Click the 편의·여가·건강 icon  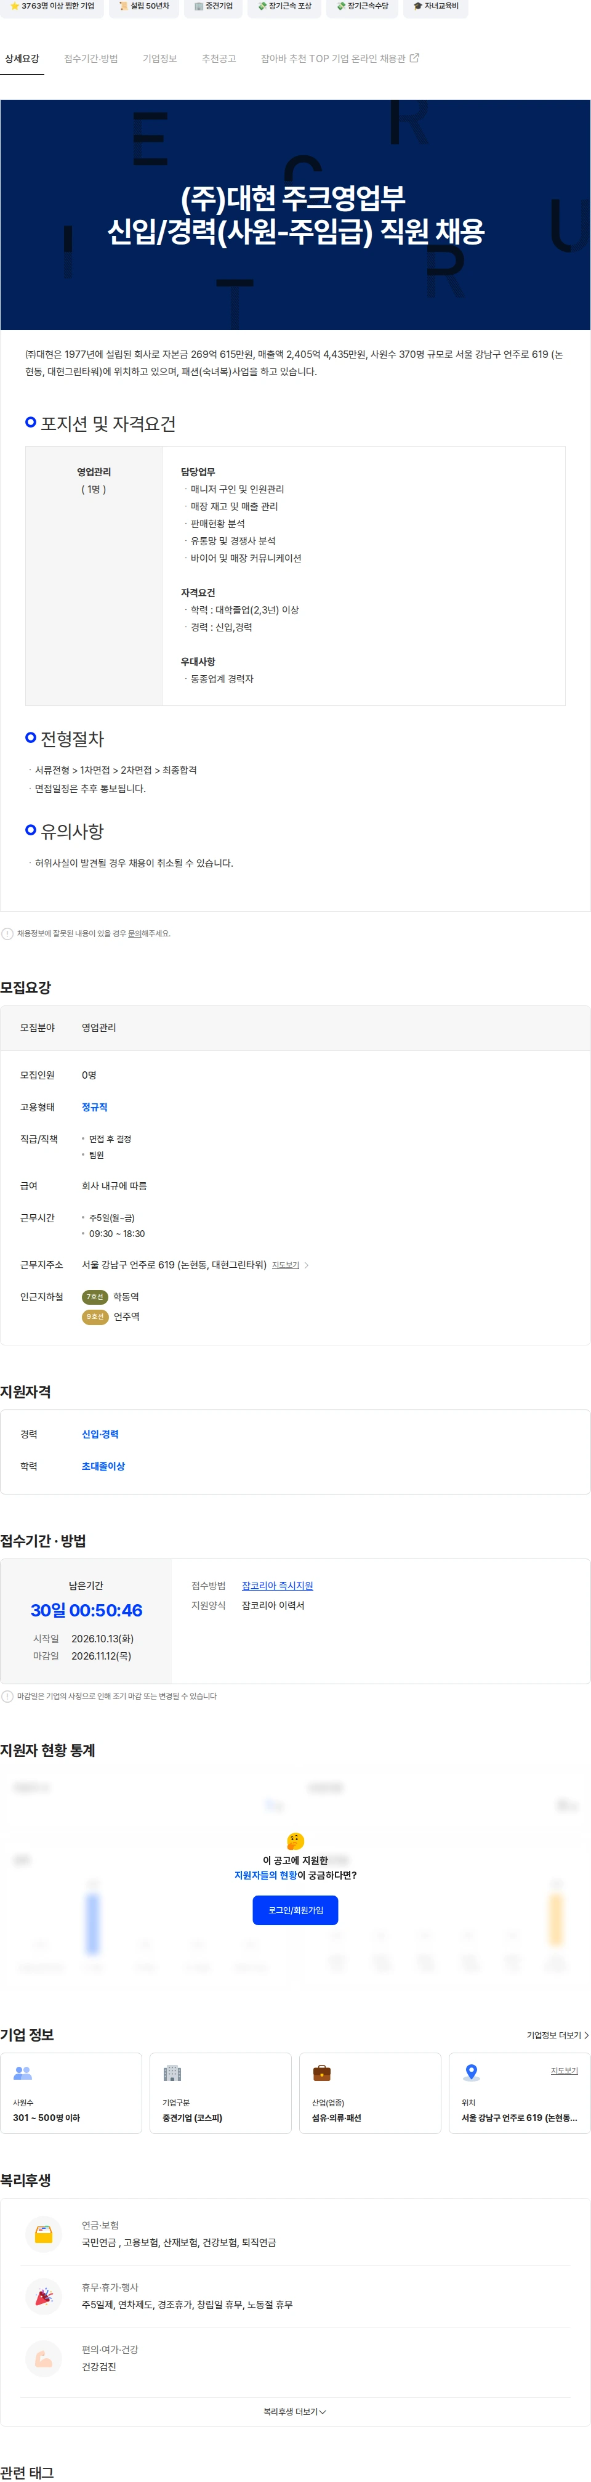click(x=44, y=2359)
